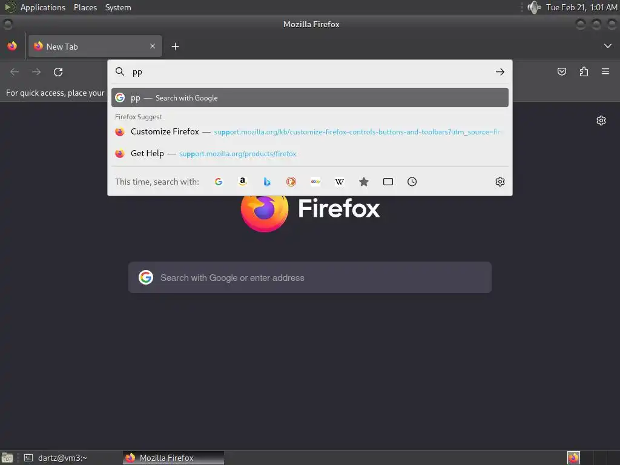Click the Go arrow in address bar
Viewport: 620px width, 465px height.
coord(500,72)
